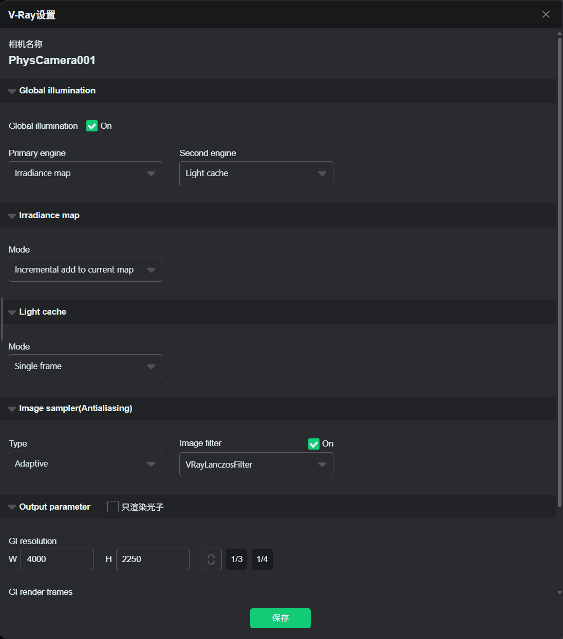The width and height of the screenshot is (563, 639).
Task: Open the Light cache Mode dropdown
Action: 85,366
